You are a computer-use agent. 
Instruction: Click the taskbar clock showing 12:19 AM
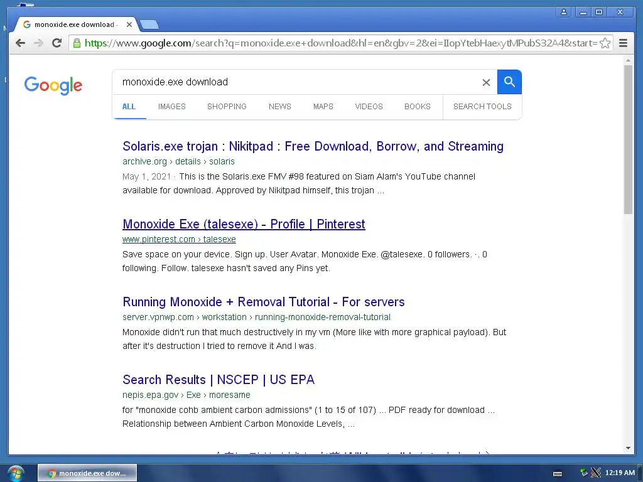click(x=620, y=473)
